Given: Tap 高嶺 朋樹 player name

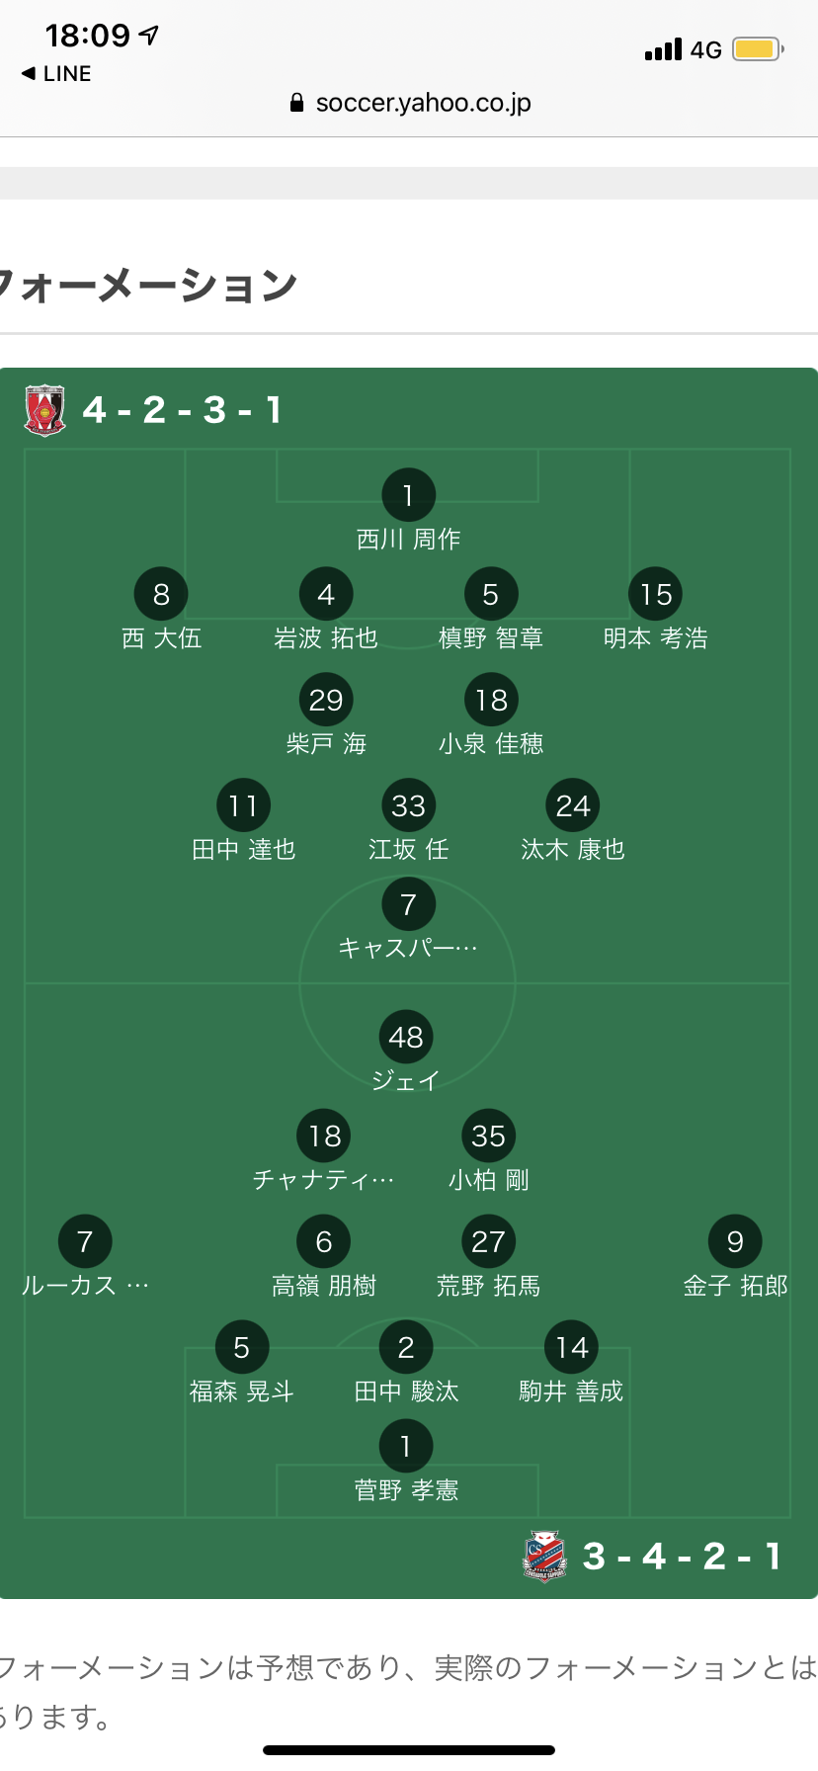Looking at the screenshot, I should [324, 1286].
